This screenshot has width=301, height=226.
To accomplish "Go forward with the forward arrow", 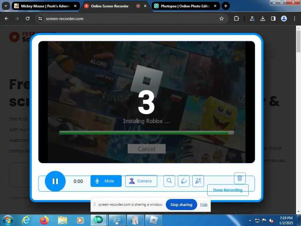I will point(17,19).
